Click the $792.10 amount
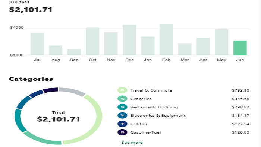Viewport: 261px width, 147px height. coord(240,90)
